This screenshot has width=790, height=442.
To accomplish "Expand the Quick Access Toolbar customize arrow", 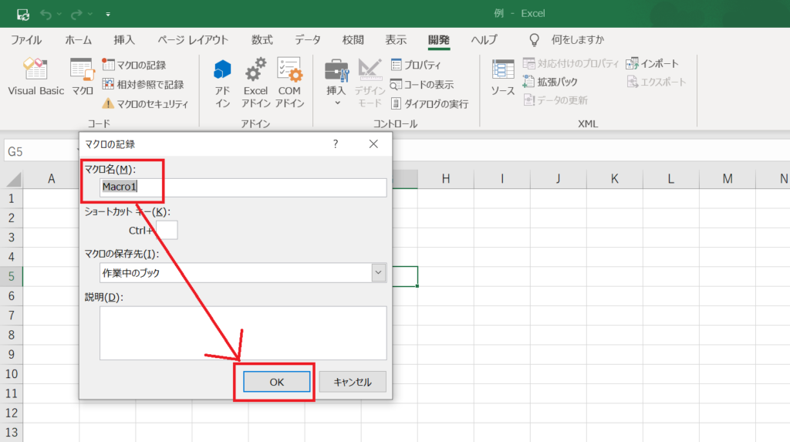I will click(107, 15).
